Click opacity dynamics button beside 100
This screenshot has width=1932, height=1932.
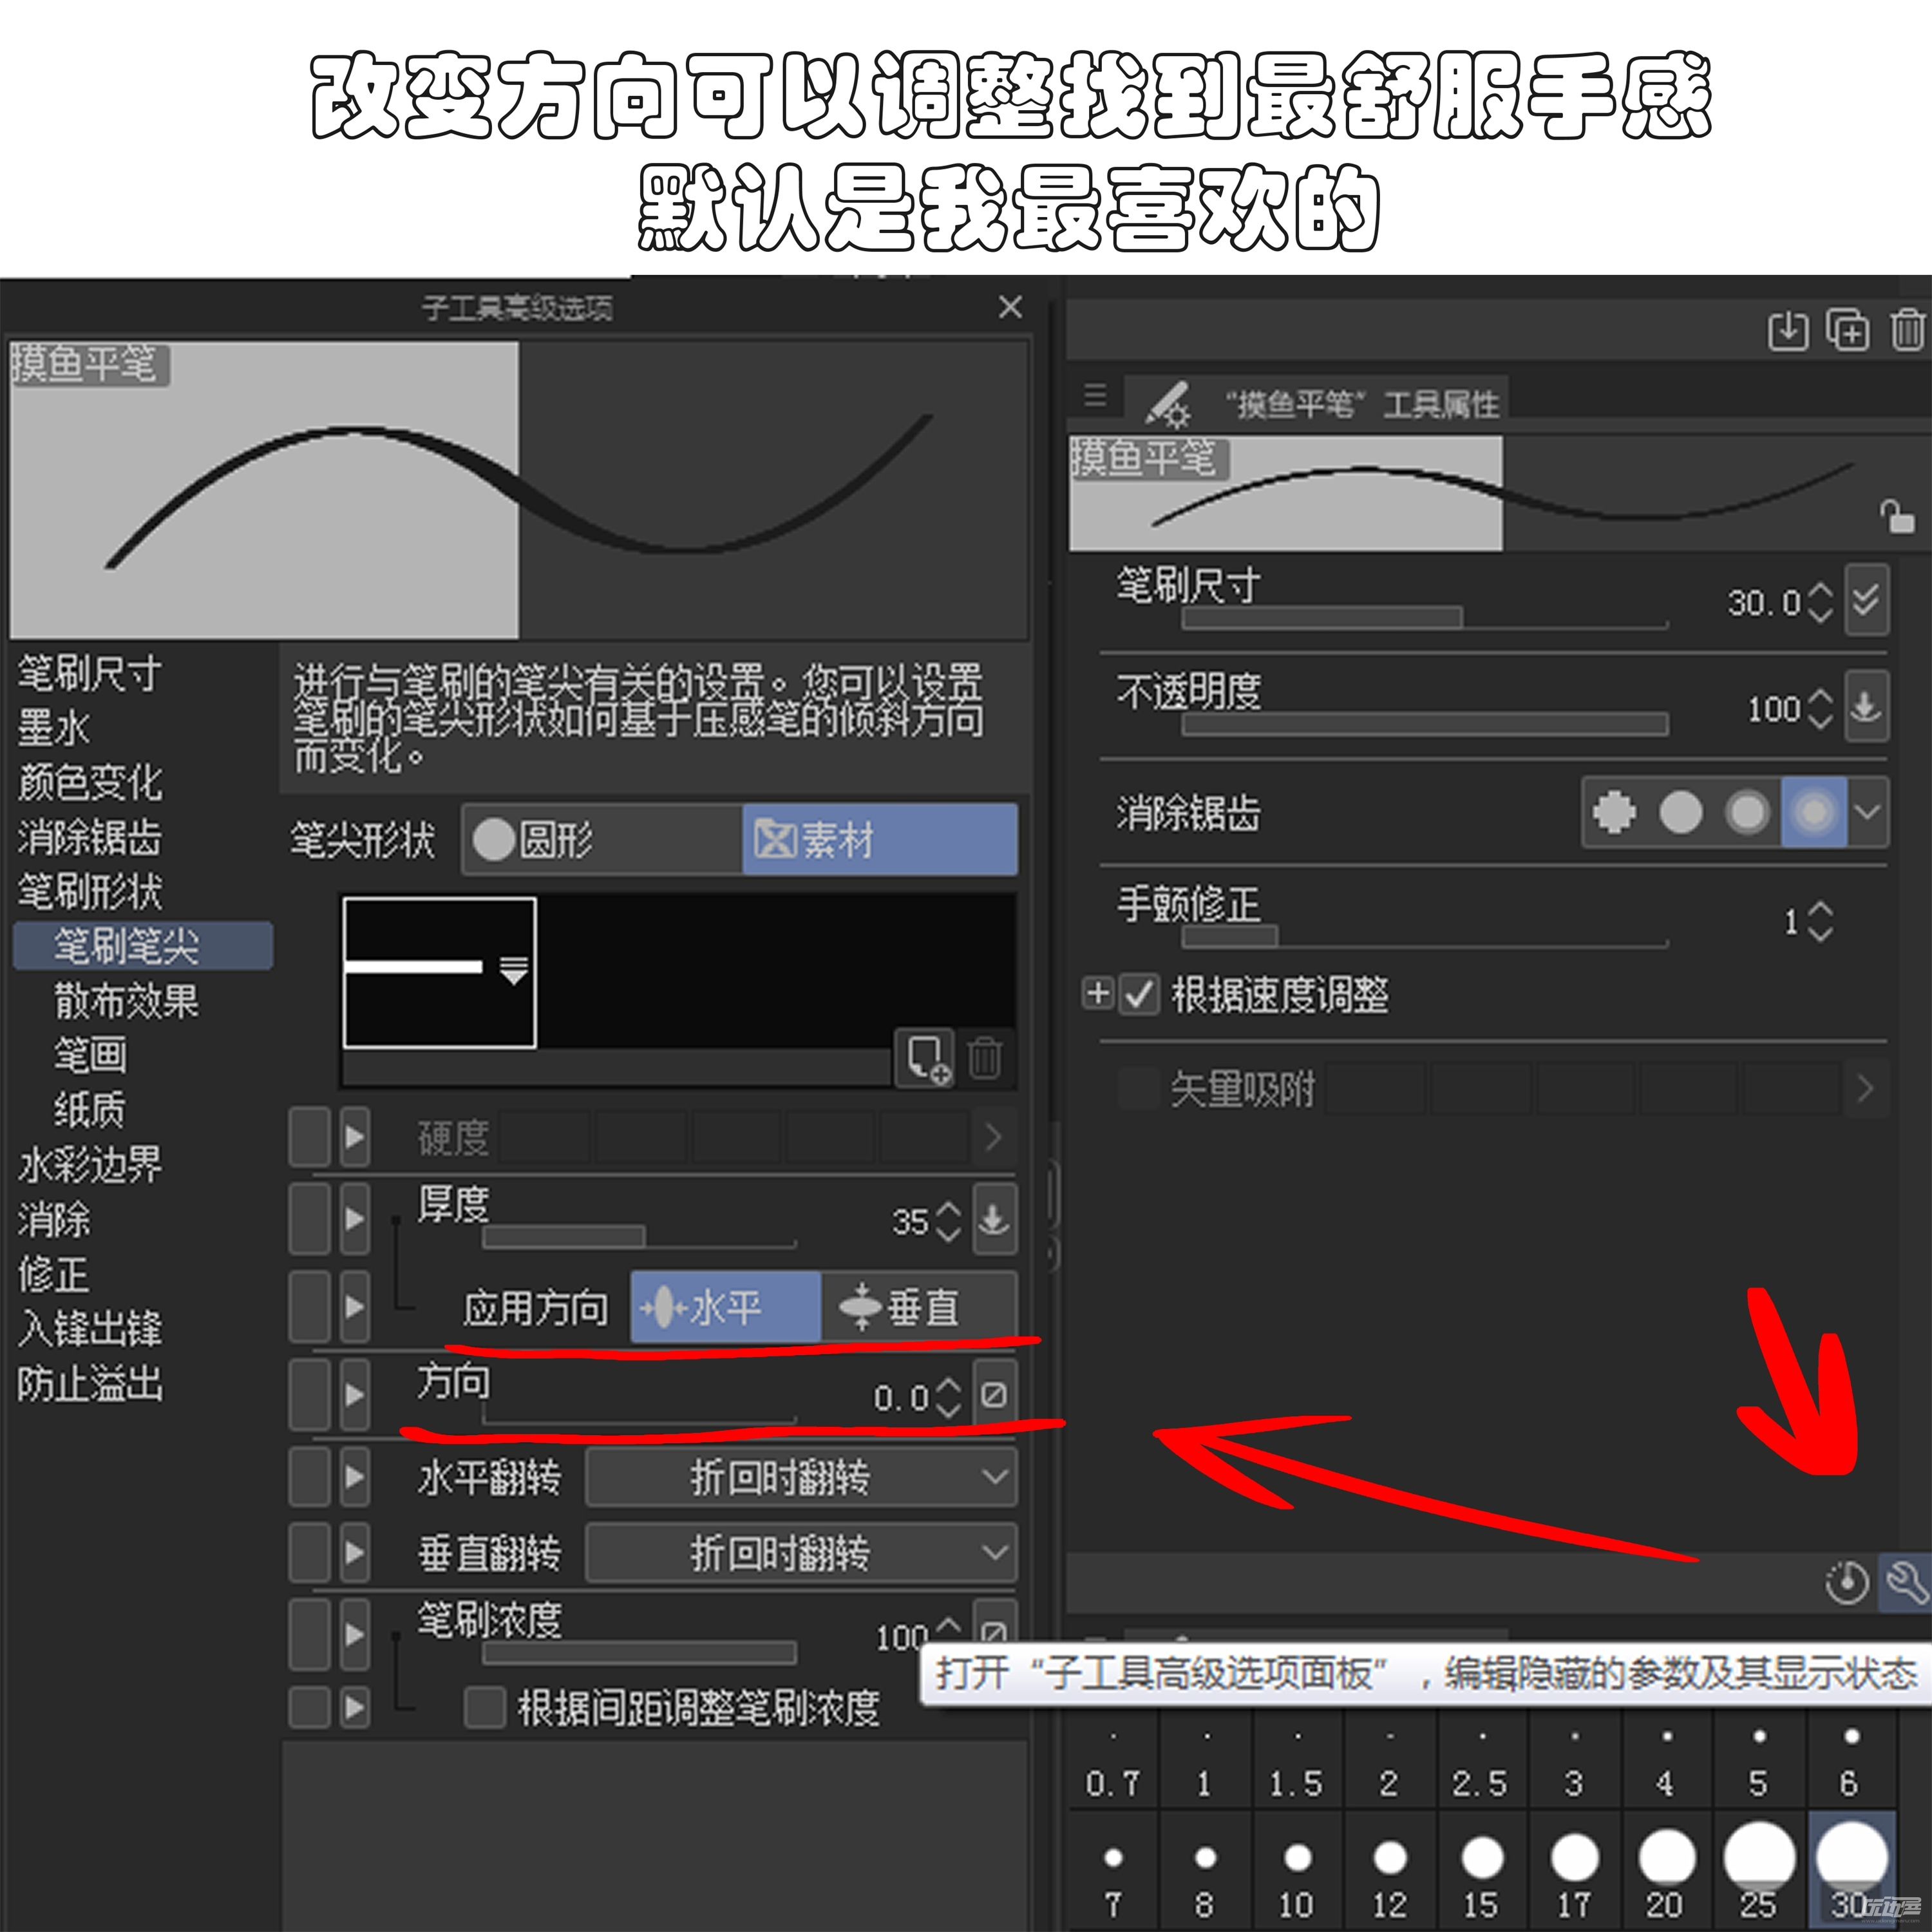[x=1867, y=706]
